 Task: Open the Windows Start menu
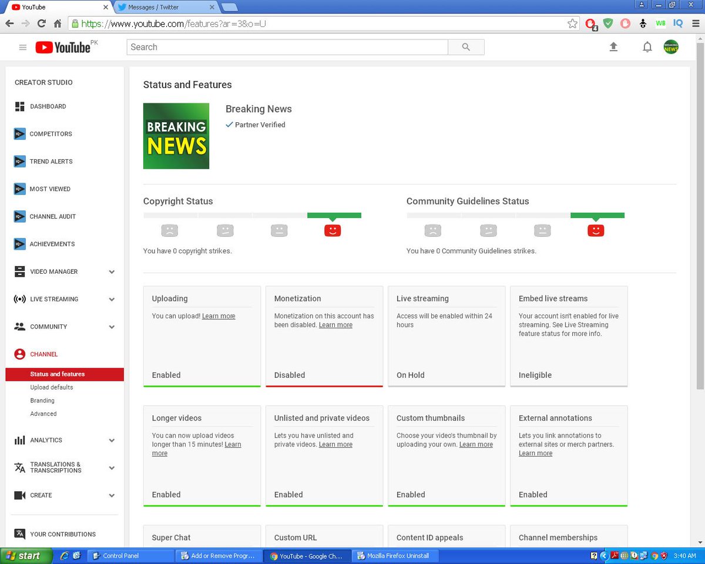pyautogui.click(x=26, y=556)
